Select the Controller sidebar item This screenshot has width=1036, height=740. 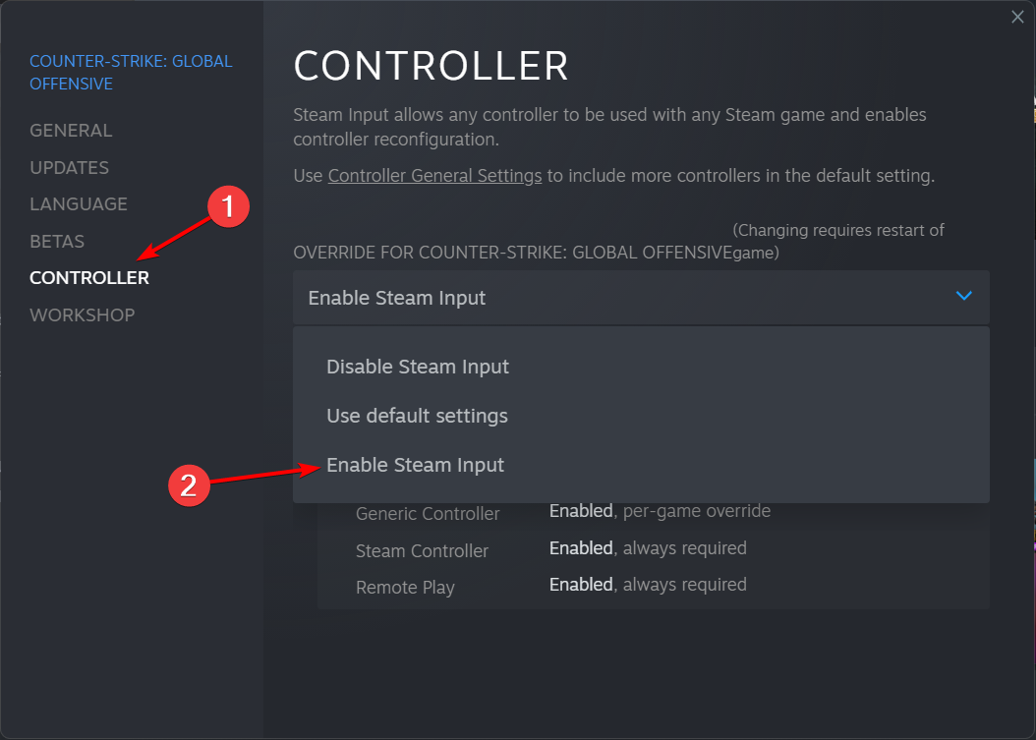pos(89,278)
